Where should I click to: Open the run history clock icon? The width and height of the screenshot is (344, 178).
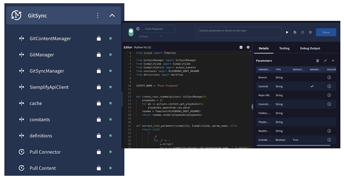click(x=303, y=32)
